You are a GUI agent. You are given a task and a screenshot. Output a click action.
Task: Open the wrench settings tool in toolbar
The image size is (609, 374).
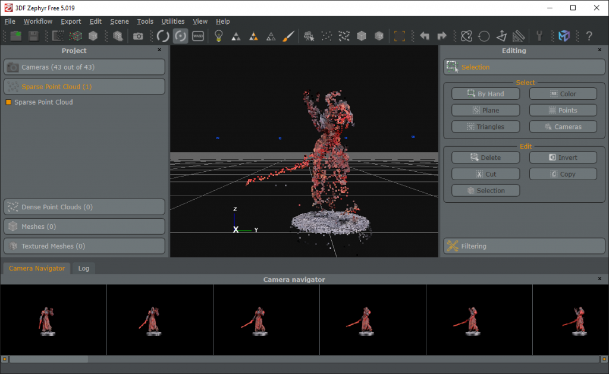[539, 36]
